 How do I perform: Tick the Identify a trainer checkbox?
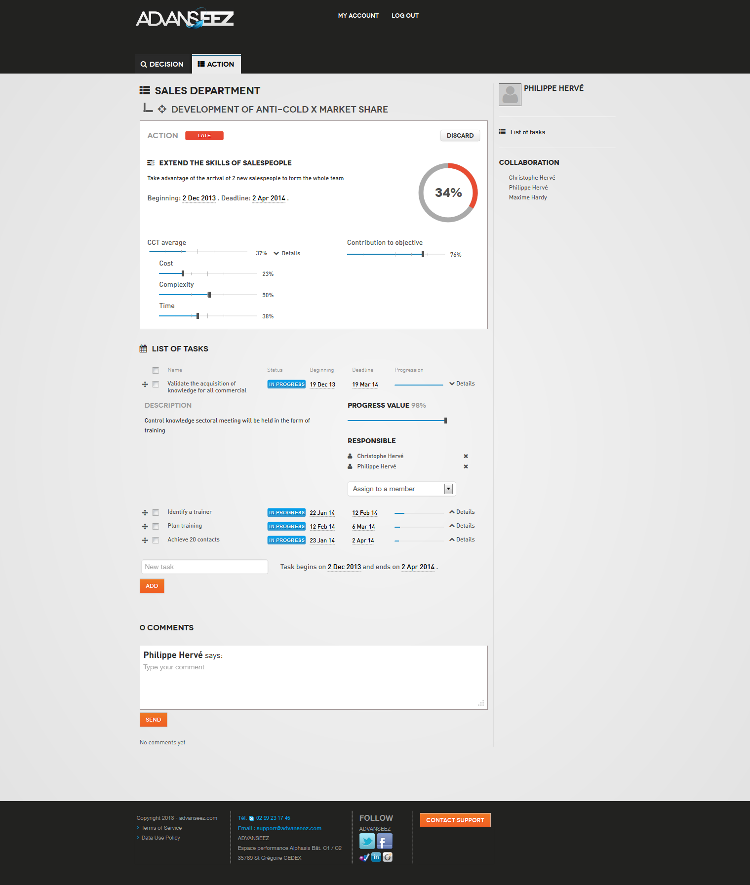156,513
